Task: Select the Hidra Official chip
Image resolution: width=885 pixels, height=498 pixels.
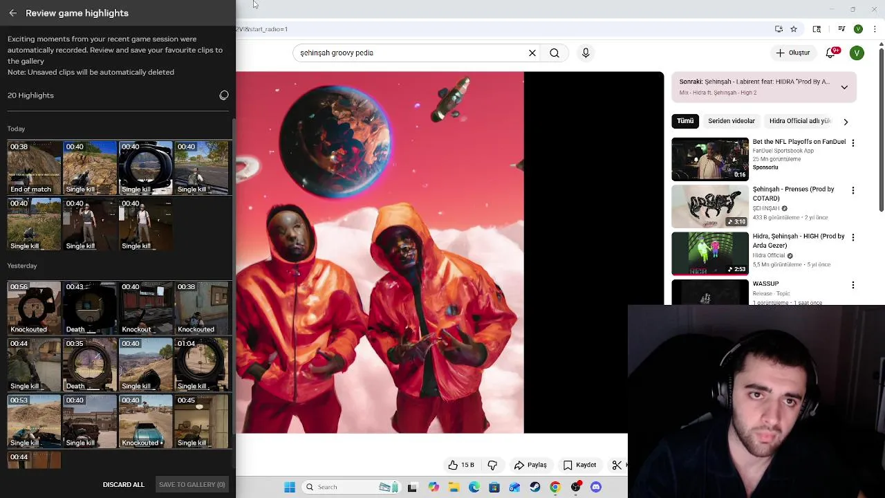Action: 799,121
